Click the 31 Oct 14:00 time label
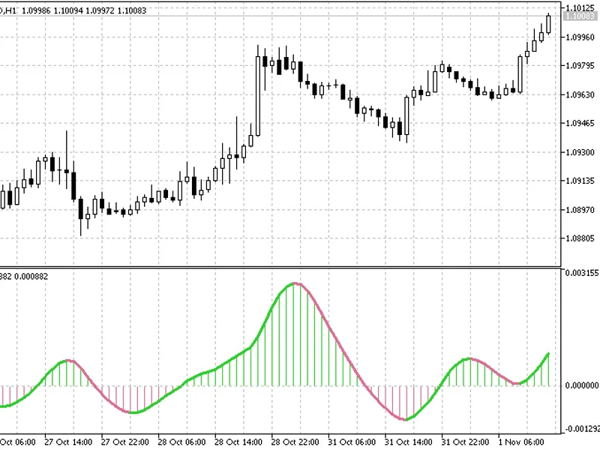 click(x=408, y=442)
